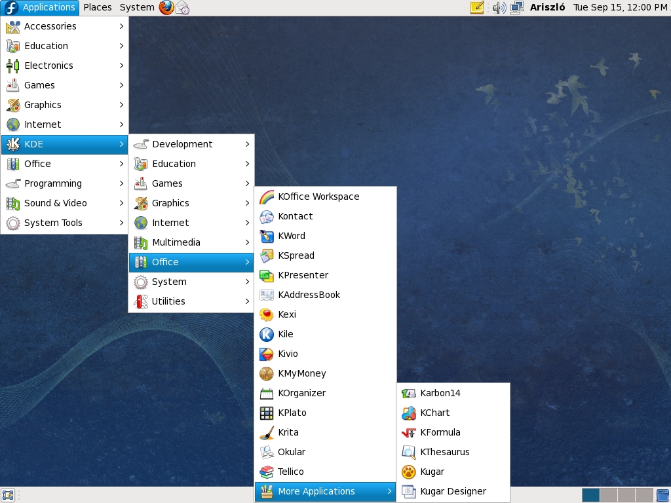Click the KFormula icon
This screenshot has width=671, height=503.
[x=409, y=433]
